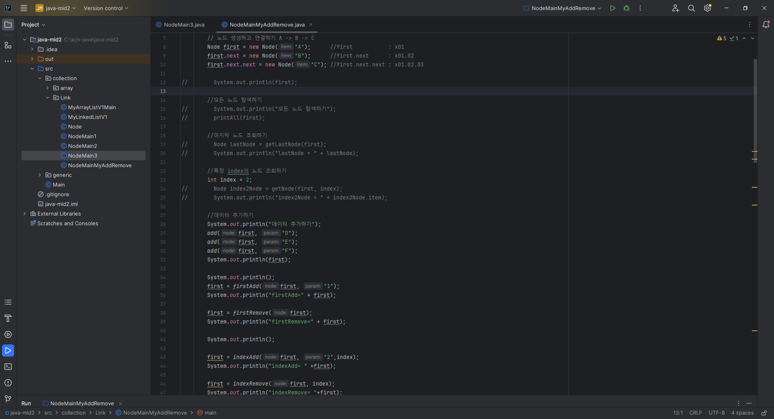The width and height of the screenshot is (774, 419).
Task: Open indent settings 4 spaces
Action: click(x=742, y=413)
